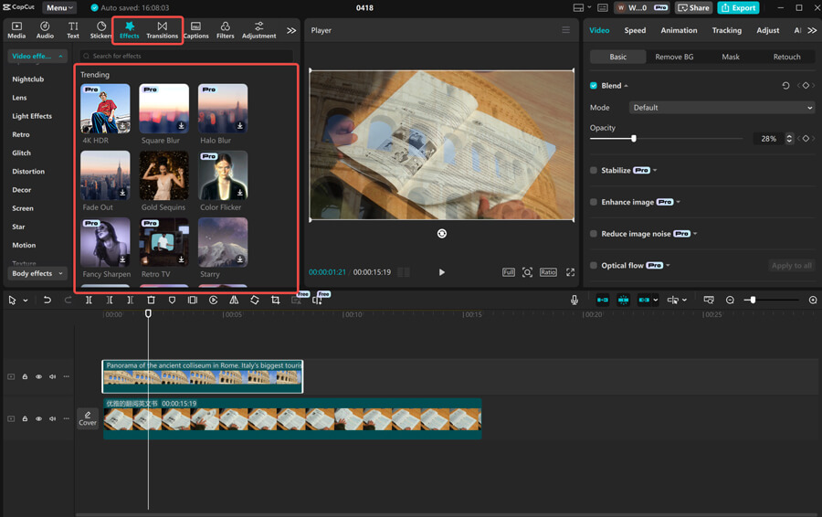Add a marker with the shield icon
Screen dimensions: 822x517
click(172, 300)
